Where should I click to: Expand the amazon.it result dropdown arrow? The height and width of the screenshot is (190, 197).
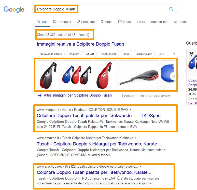click(x=136, y=138)
